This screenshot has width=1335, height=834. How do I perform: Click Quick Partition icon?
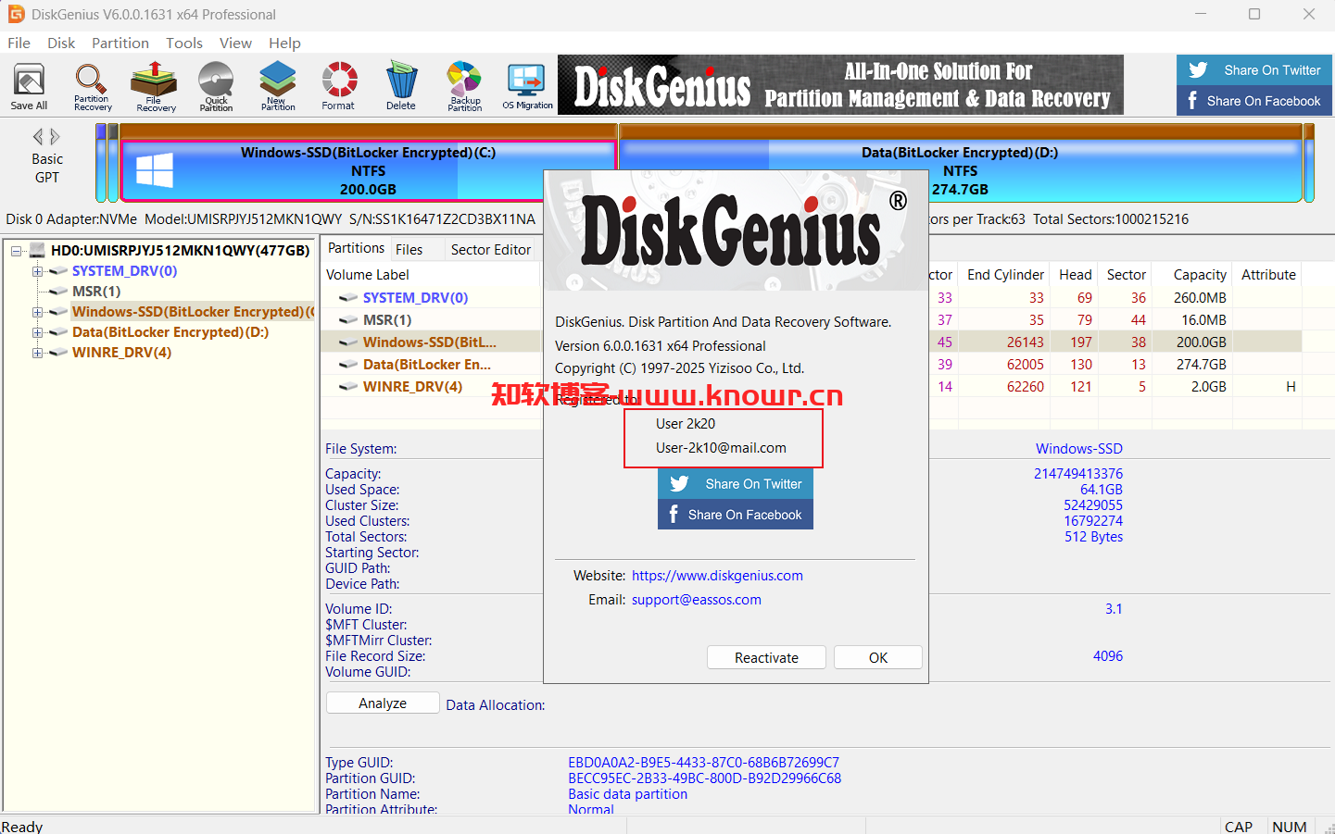pyautogui.click(x=216, y=86)
